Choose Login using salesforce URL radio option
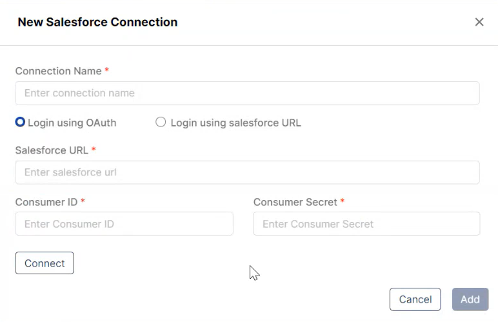The width and height of the screenshot is (498, 322). point(161,122)
